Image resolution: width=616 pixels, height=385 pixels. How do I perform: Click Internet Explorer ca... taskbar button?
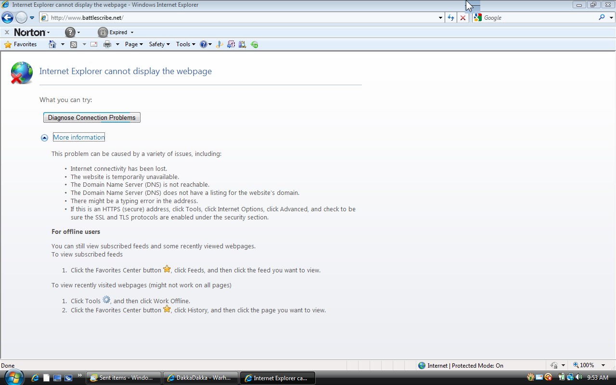coord(278,378)
